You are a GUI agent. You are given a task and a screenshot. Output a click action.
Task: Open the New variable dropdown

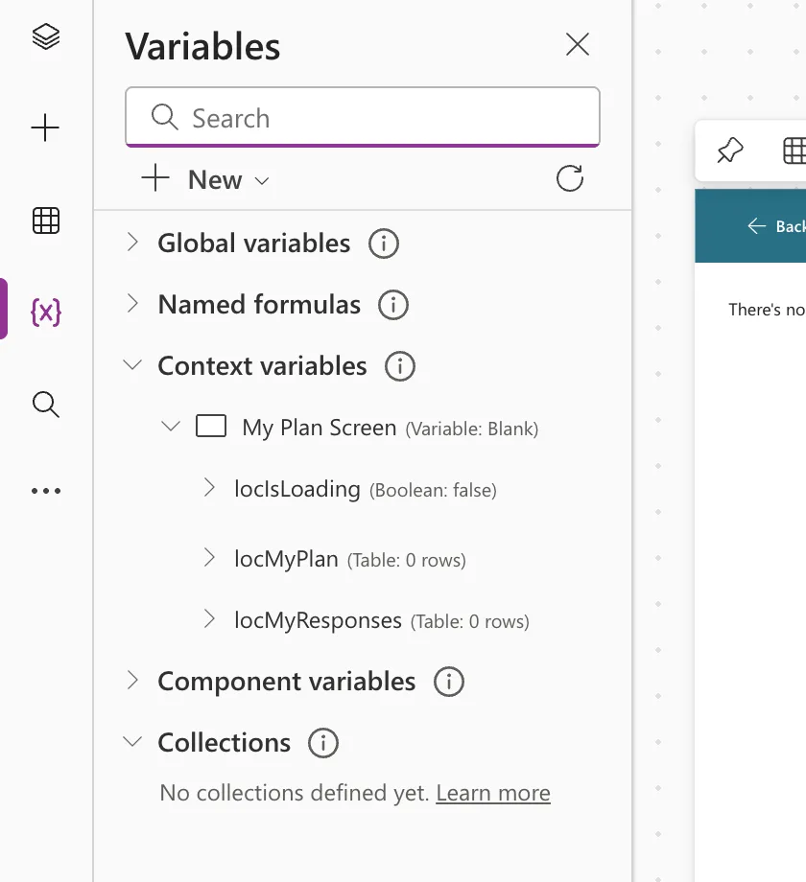click(205, 179)
